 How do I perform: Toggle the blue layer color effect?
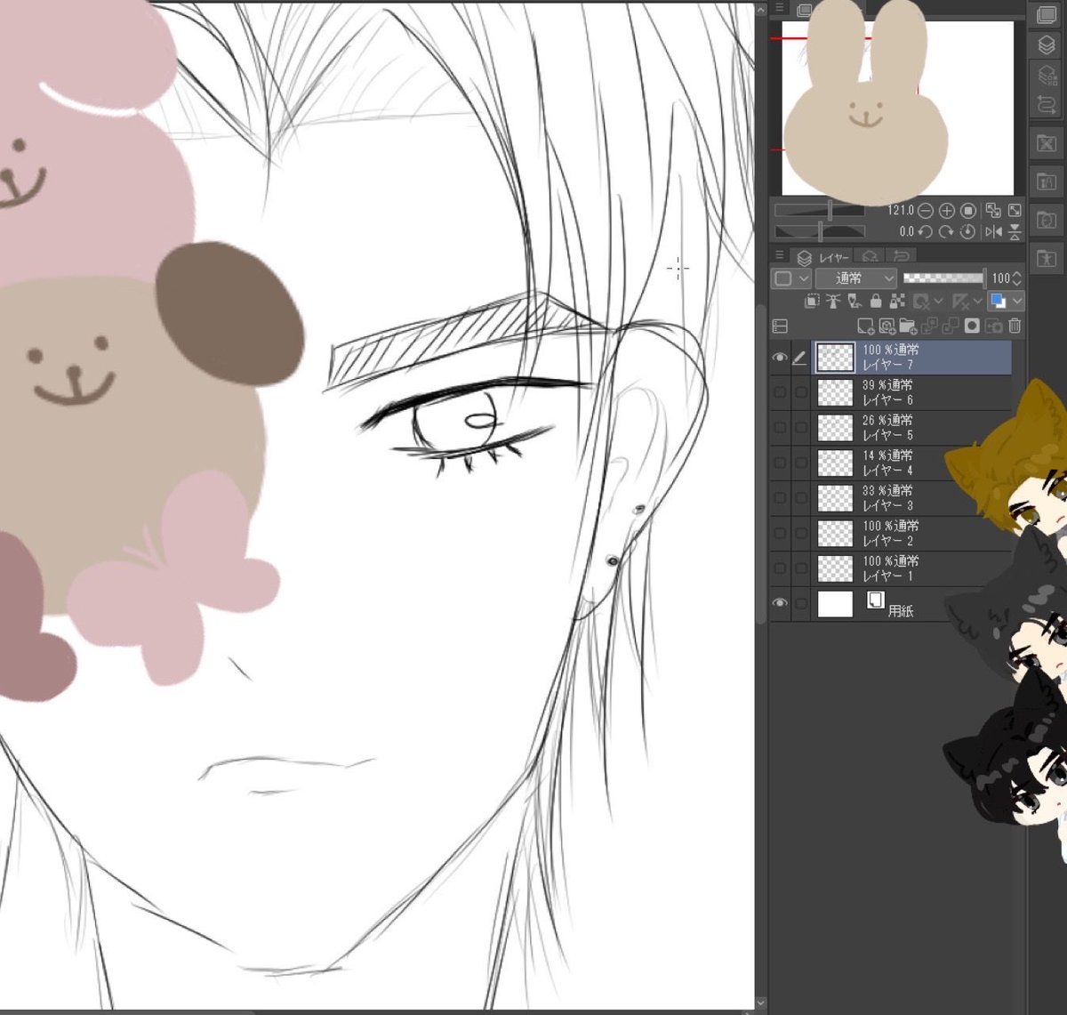click(999, 301)
